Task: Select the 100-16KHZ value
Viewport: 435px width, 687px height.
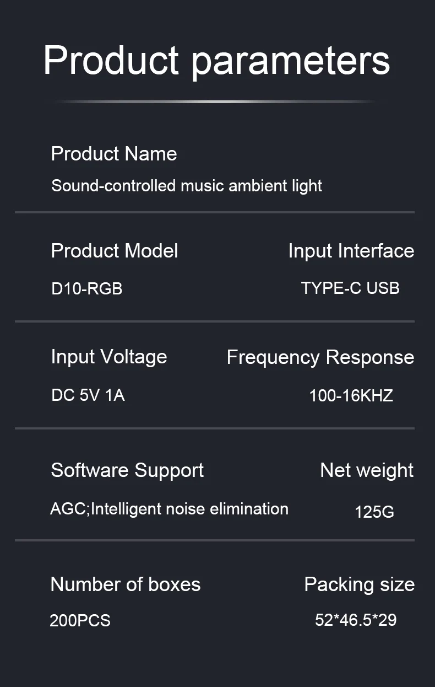Action: (351, 395)
